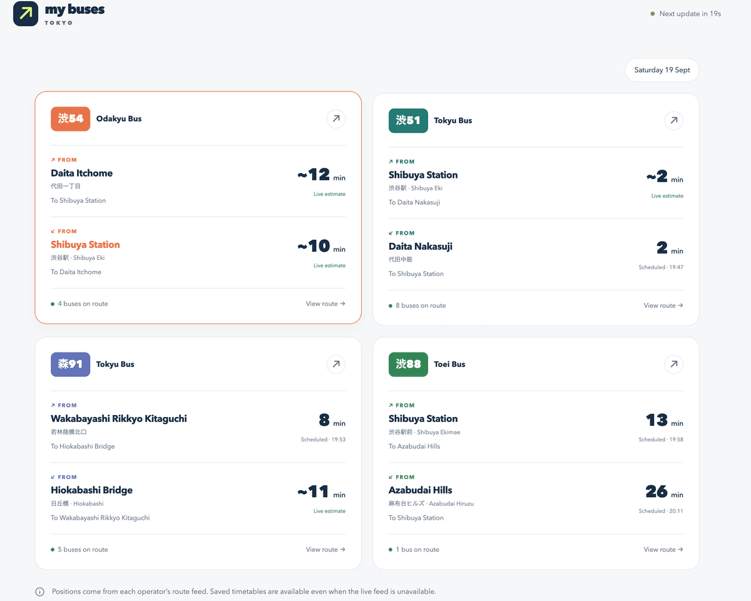Click the Saturday 19 Sept date pill
Image resolution: width=751 pixels, height=601 pixels.
click(662, 70)
